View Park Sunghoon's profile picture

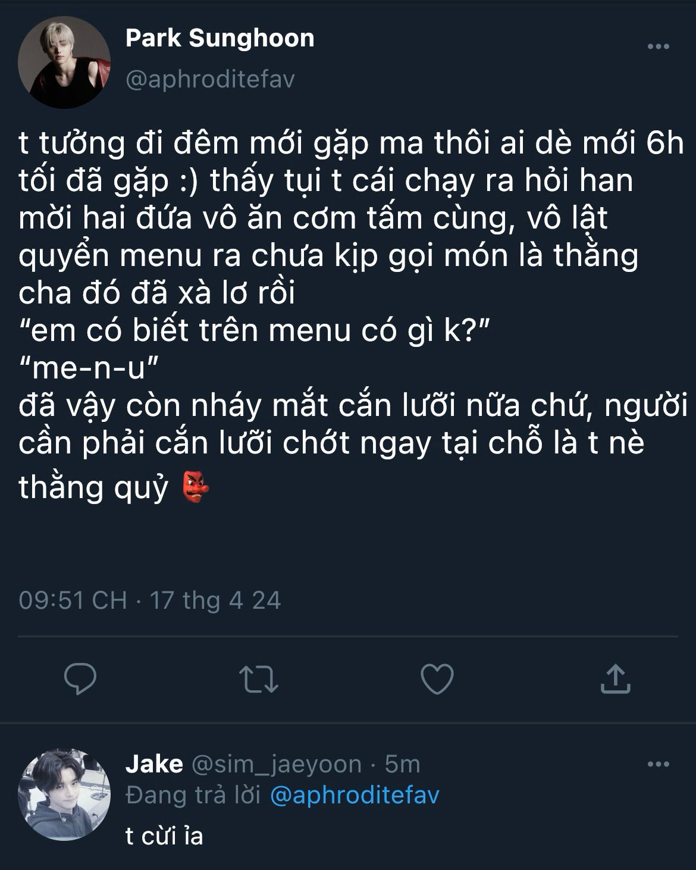64,62
